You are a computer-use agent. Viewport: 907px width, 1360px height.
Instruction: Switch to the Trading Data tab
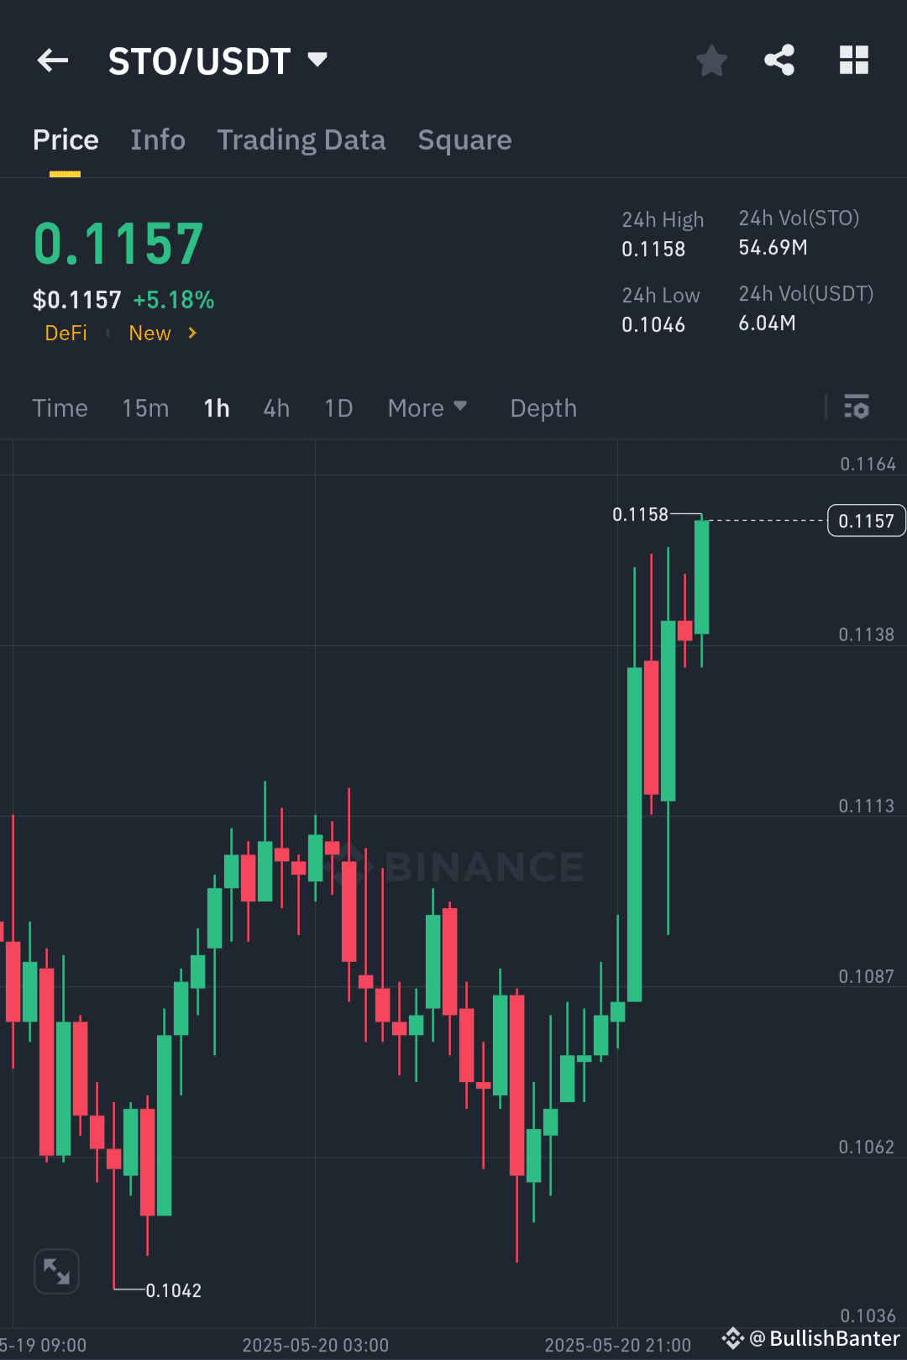coord(301,139)
